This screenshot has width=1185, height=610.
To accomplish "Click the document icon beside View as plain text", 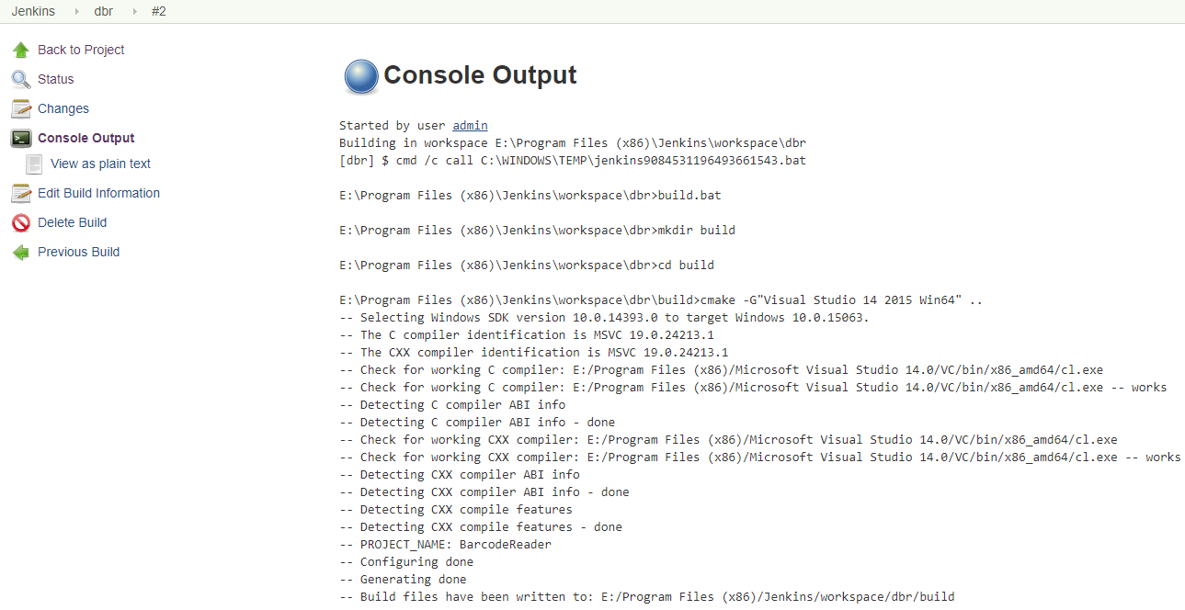I will tap(34, 164).
